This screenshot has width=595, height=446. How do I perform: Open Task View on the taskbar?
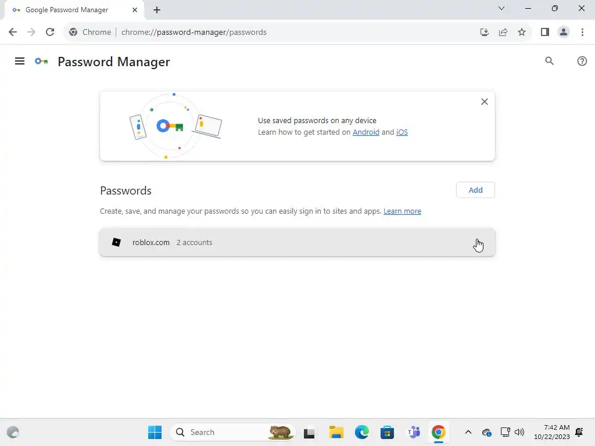pyautogui.click(x=309, y=432)
